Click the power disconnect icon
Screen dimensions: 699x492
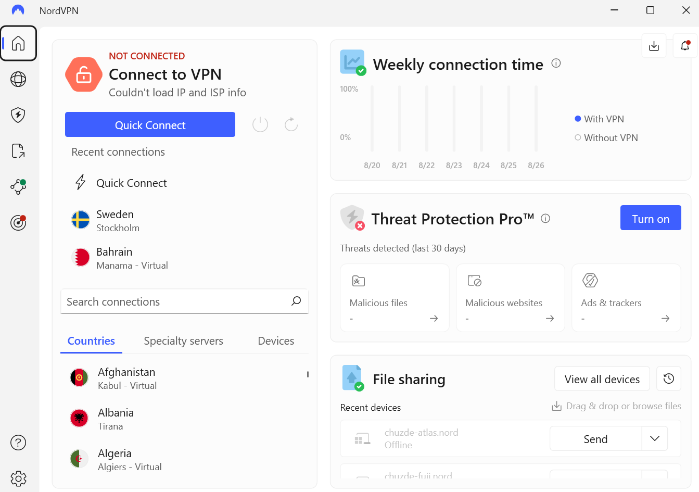pos(260,124)
